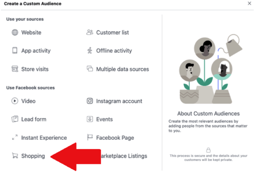Click the Events star calendar icon
The image size is (256, 173).
pyautogui.click(x=90, y=119)
